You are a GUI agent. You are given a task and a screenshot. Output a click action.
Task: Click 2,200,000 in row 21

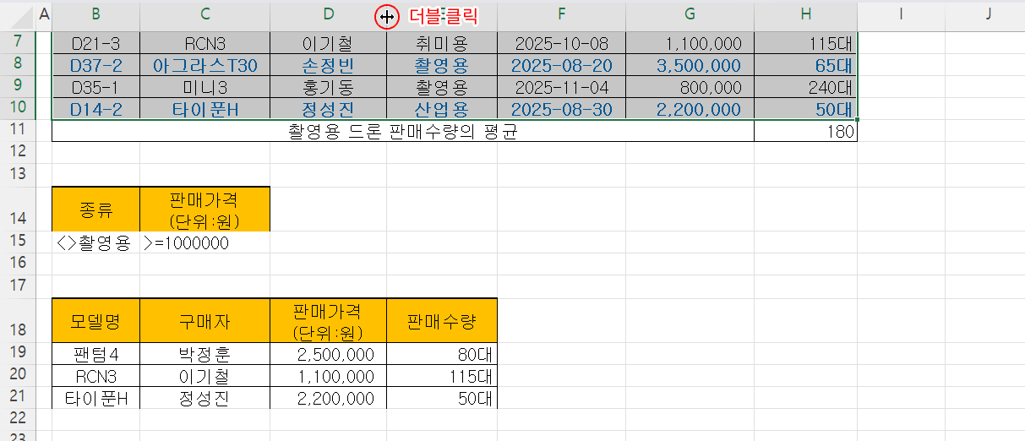329,398
